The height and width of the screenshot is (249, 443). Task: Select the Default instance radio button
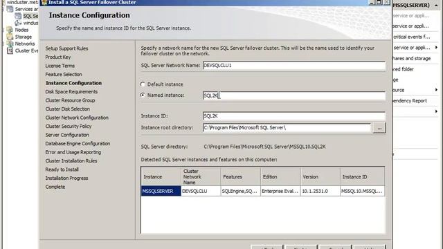click(x=143, y=84)
